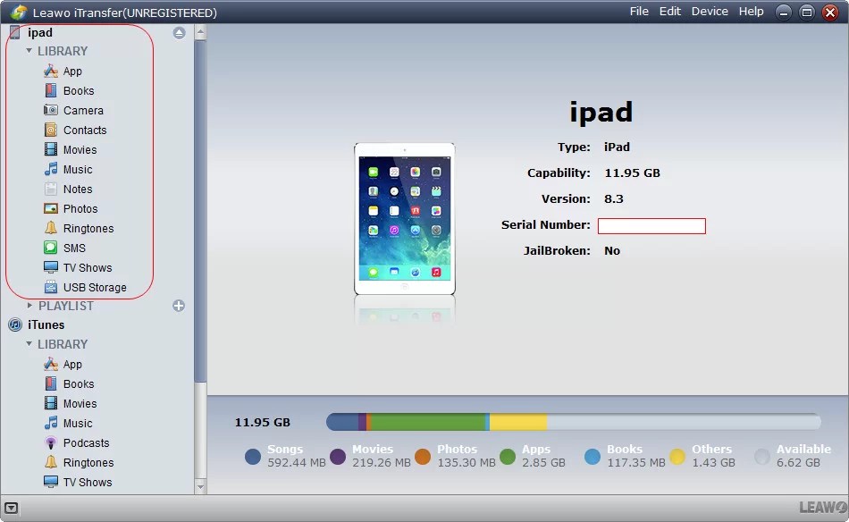The image size is (849, 522).
Task: Click the Movies film icon under ipad library
Action: click(51, 149)
